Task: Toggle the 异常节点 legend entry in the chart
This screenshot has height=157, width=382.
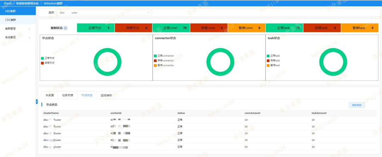Action: (47, 63)
